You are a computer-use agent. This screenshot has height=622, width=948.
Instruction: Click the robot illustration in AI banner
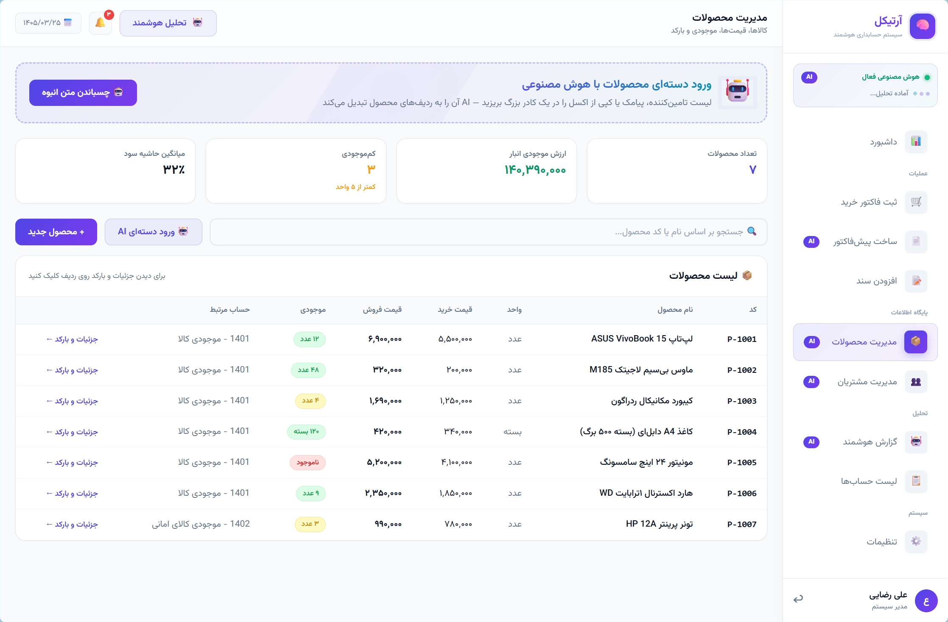coord(738,92)
